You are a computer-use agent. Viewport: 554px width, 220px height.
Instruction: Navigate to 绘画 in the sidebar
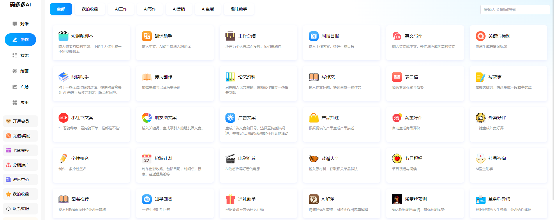click(x=20, y=71)
